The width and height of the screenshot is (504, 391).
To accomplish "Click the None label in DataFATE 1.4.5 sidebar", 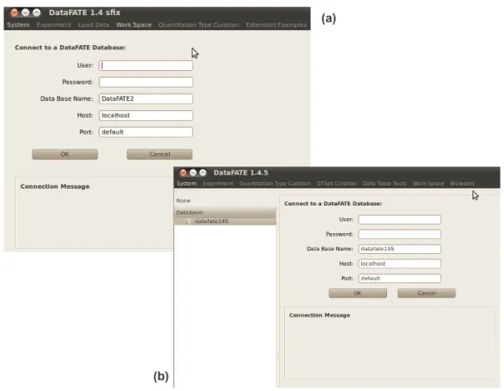I will [x=183, y=201].
